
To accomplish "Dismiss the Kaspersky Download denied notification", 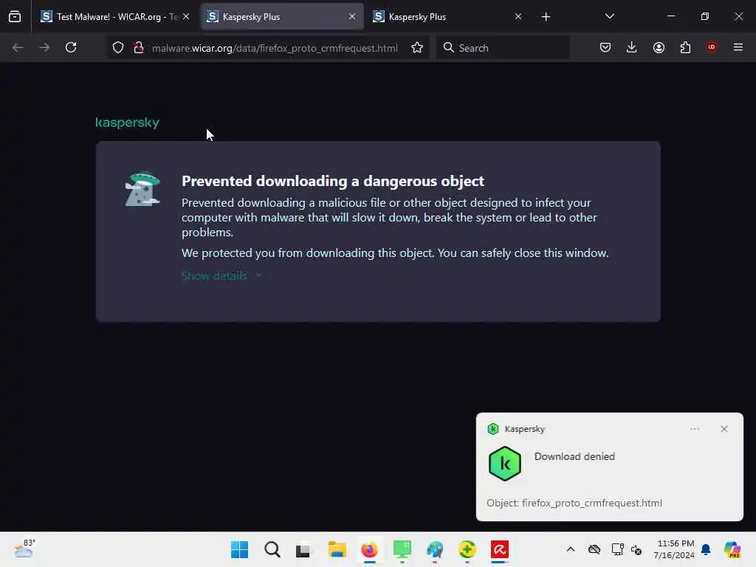I will click(724, 429).
